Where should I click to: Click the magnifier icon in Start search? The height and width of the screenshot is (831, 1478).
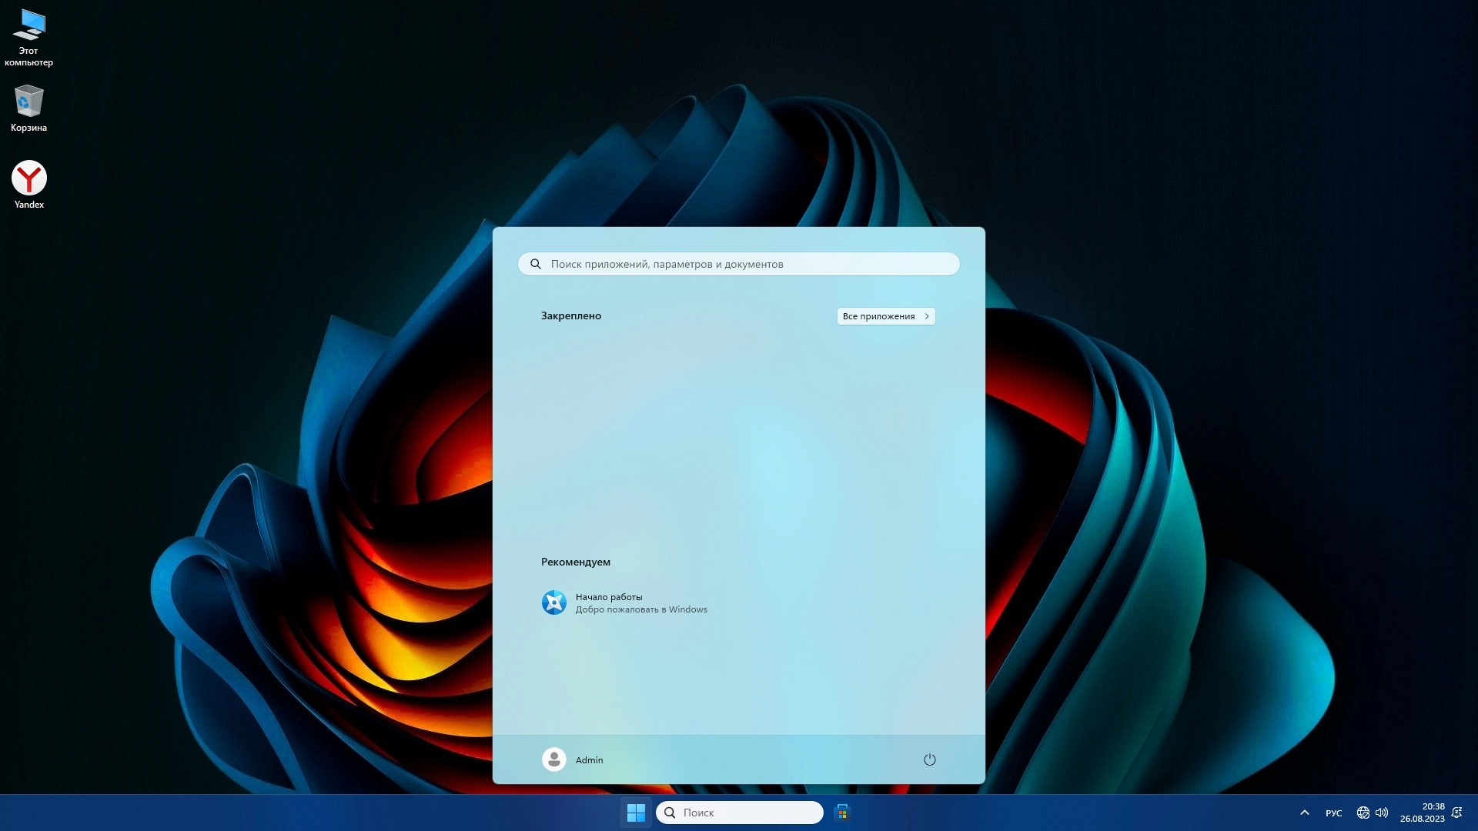point(536,264)
